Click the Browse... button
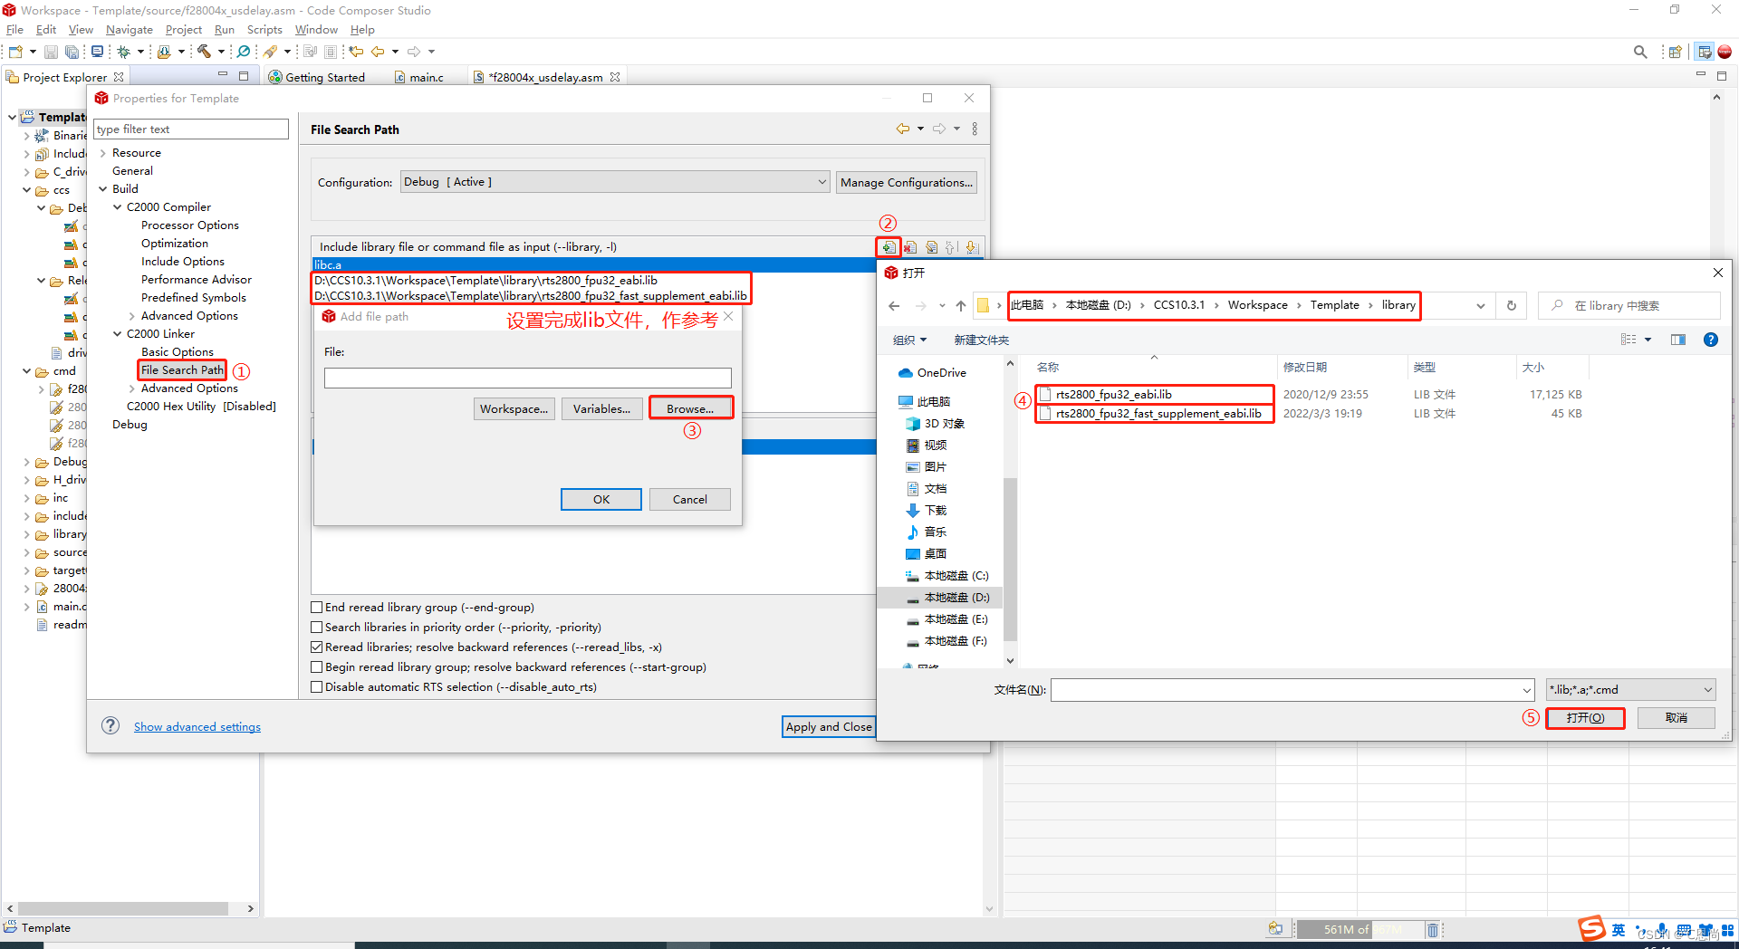The height and width of the screenshot is (949, 1739). click(x=690, y=408)
